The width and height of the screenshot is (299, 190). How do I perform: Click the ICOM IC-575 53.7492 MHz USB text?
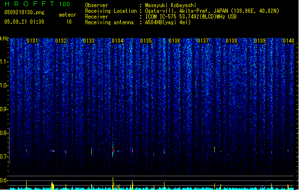tap(191, 17)
